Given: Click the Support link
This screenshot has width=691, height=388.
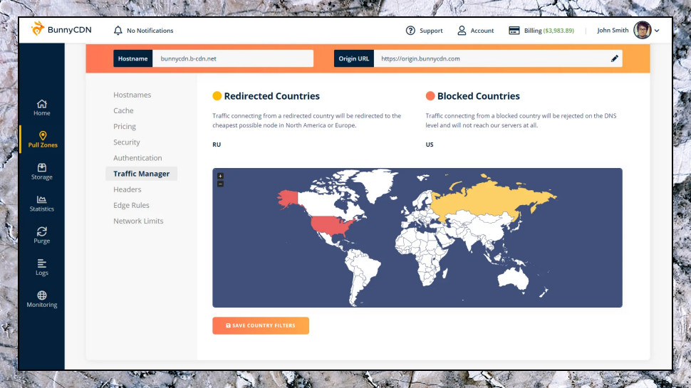Looking at the screenshot, I should click(x=431, y=31).
